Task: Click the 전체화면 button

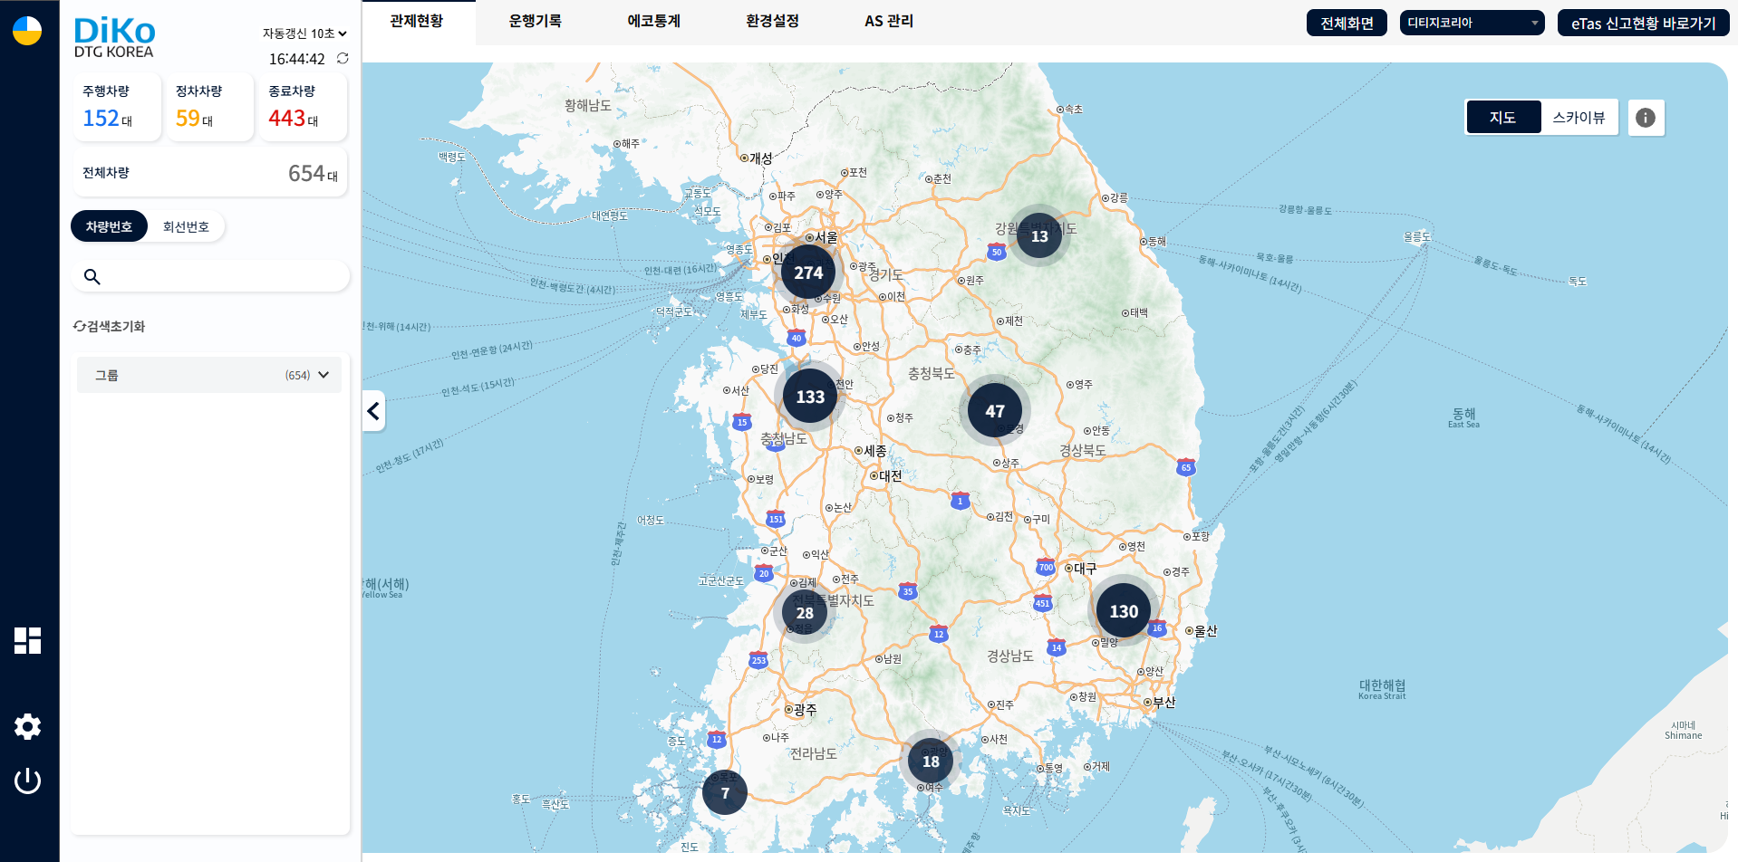Action: 1347,23
